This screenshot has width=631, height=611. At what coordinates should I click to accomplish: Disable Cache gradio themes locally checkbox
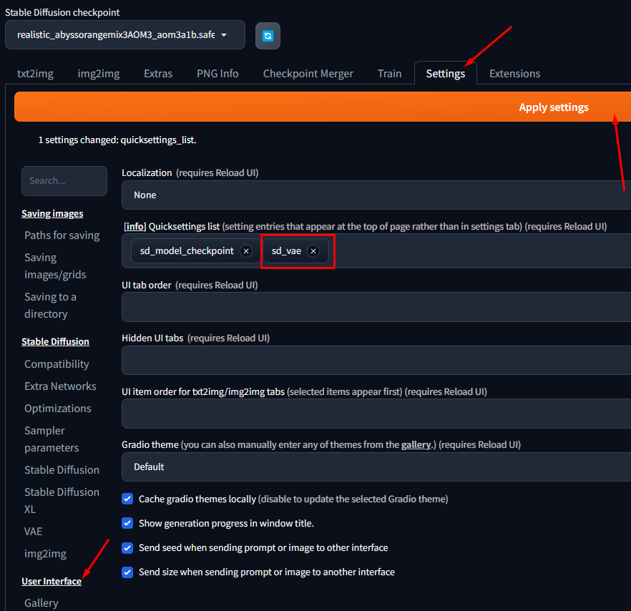[127, 499]
